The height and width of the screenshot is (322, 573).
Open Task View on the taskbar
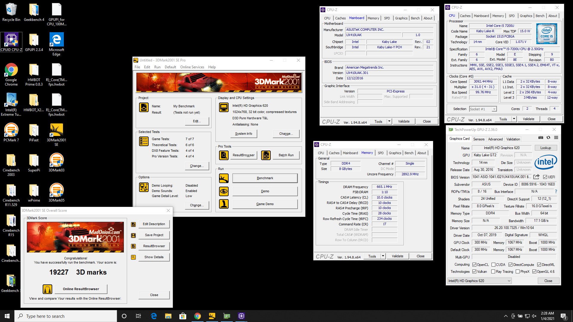138,316
